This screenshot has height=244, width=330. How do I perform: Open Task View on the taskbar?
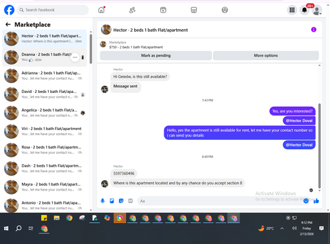(31, 228)
